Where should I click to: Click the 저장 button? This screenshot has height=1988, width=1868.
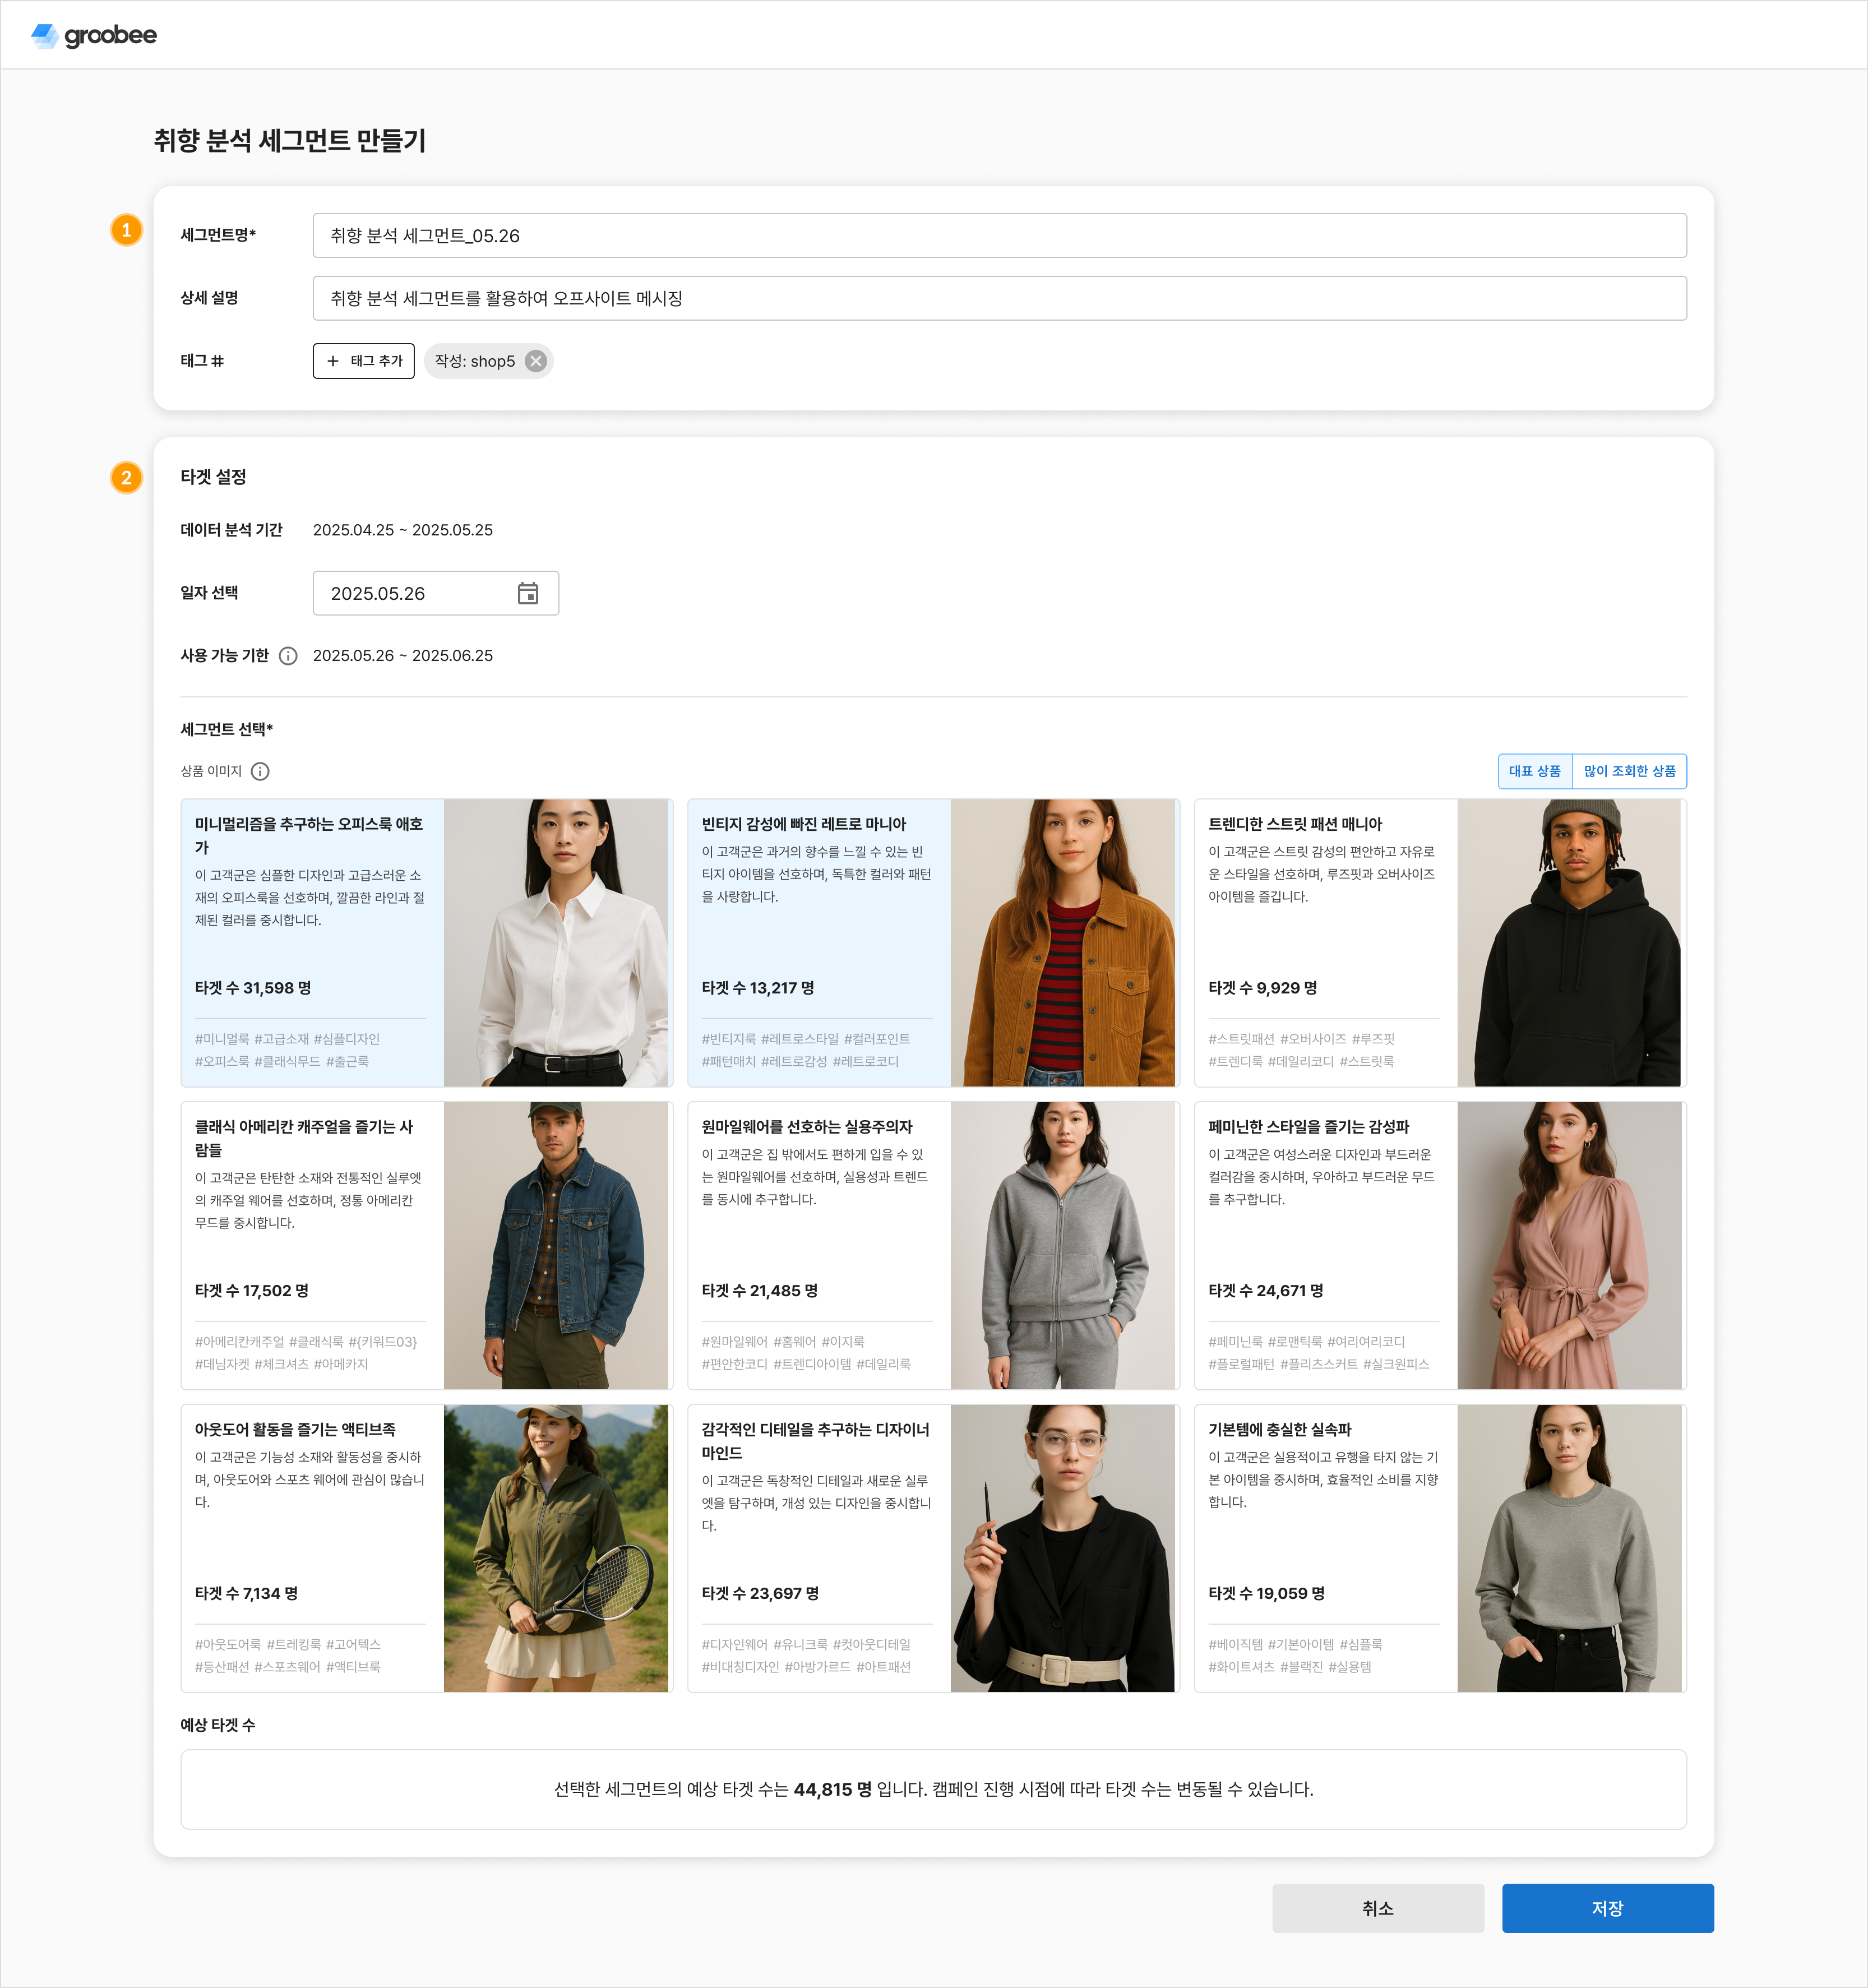point(1608,1909)
